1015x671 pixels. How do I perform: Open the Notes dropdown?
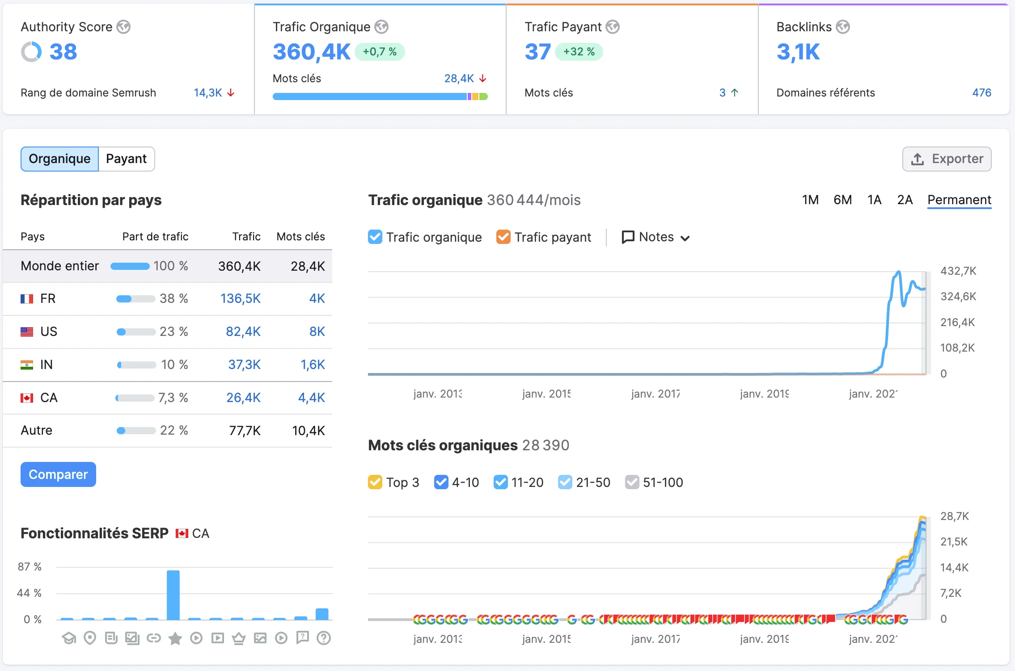click(x=656, y=237)
